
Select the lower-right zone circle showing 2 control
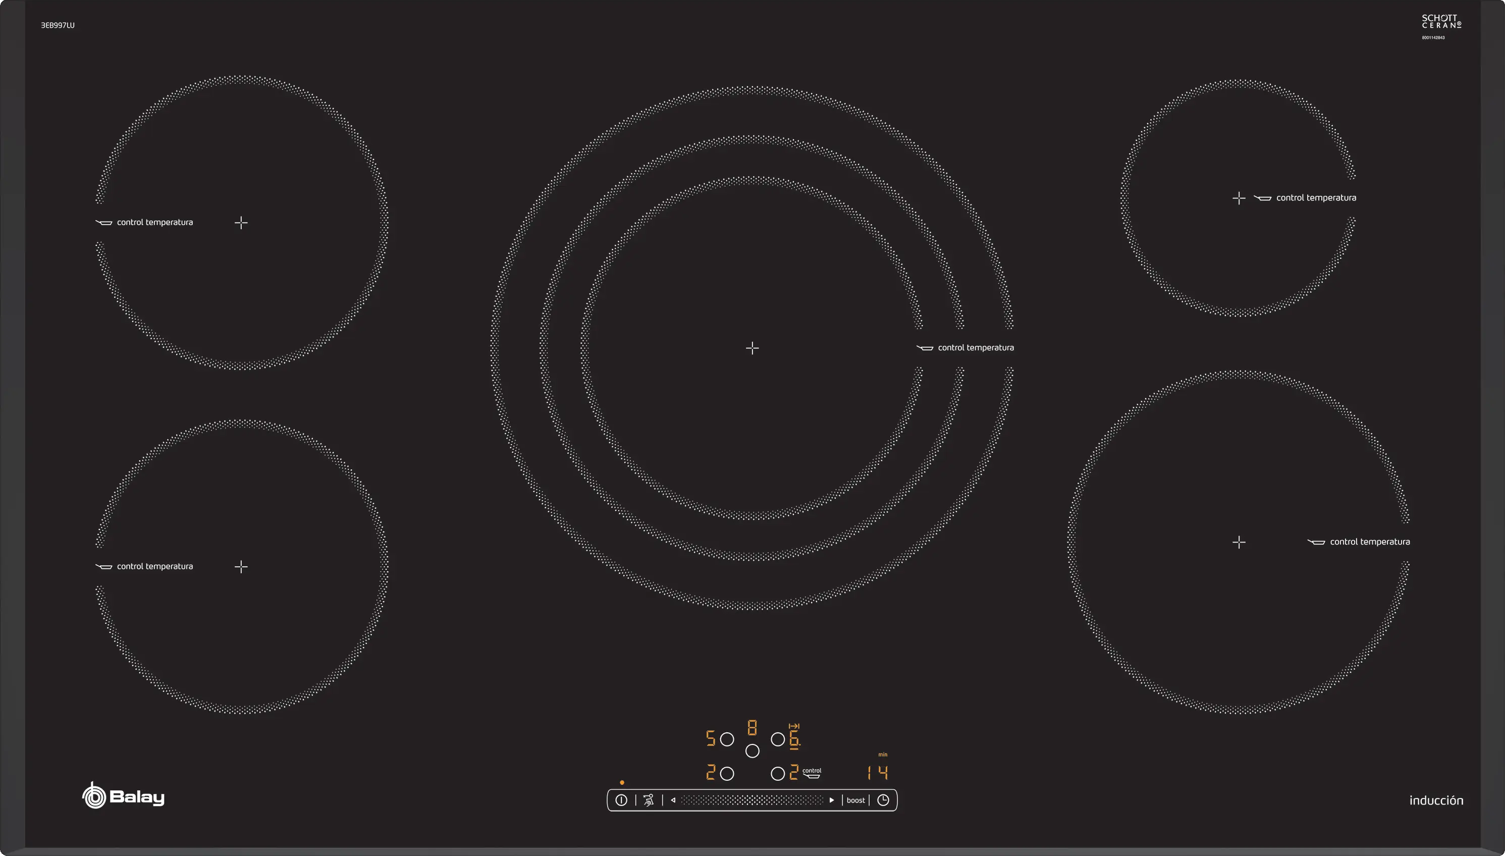778,774
